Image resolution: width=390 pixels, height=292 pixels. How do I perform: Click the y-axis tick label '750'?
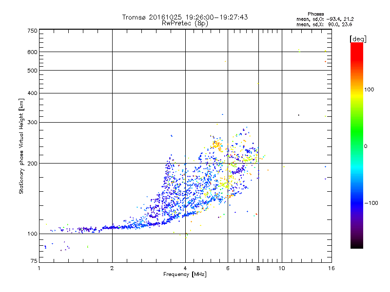(32, 31)
